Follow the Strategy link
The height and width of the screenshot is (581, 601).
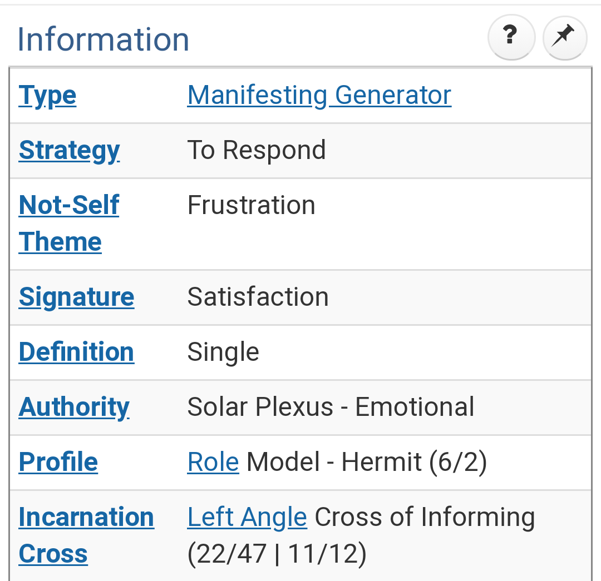pos(70,150)
